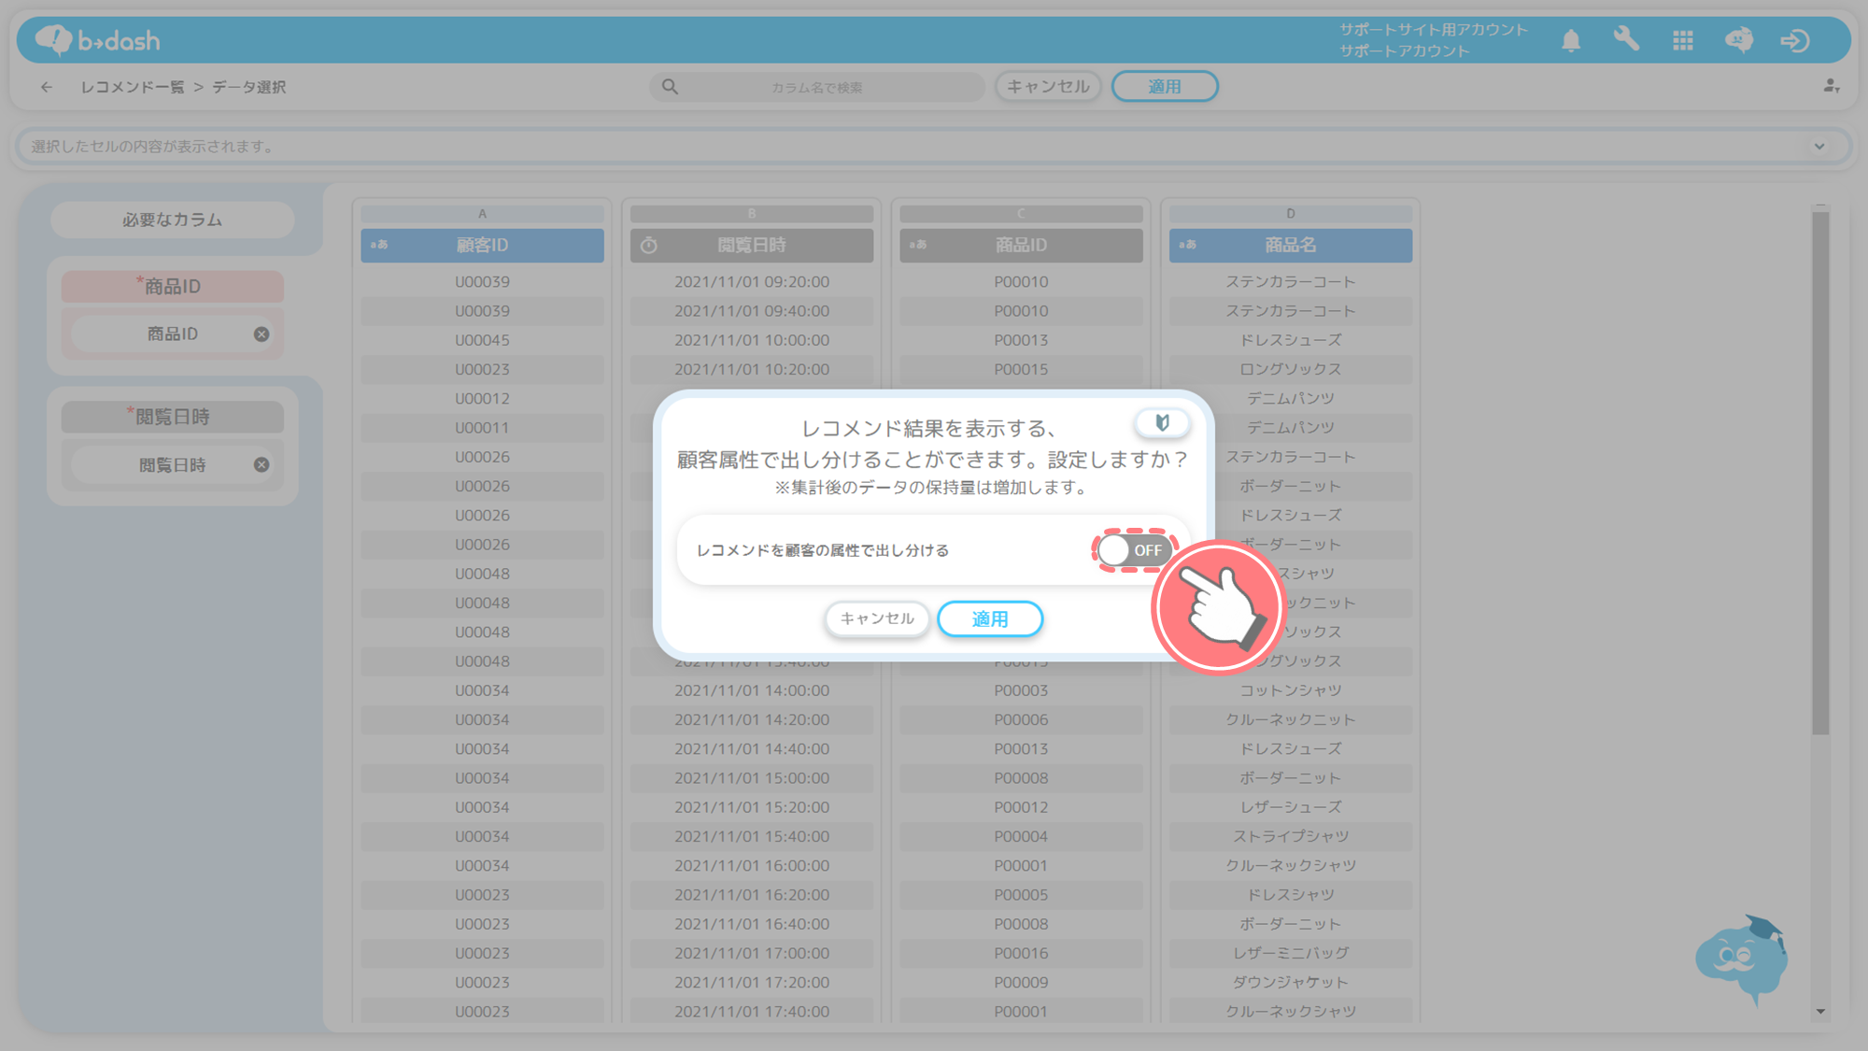Open the wrench settings icon

point(1626,39)
